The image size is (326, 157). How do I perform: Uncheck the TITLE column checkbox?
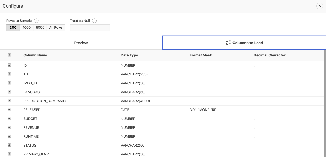click(x=9, y=74)
